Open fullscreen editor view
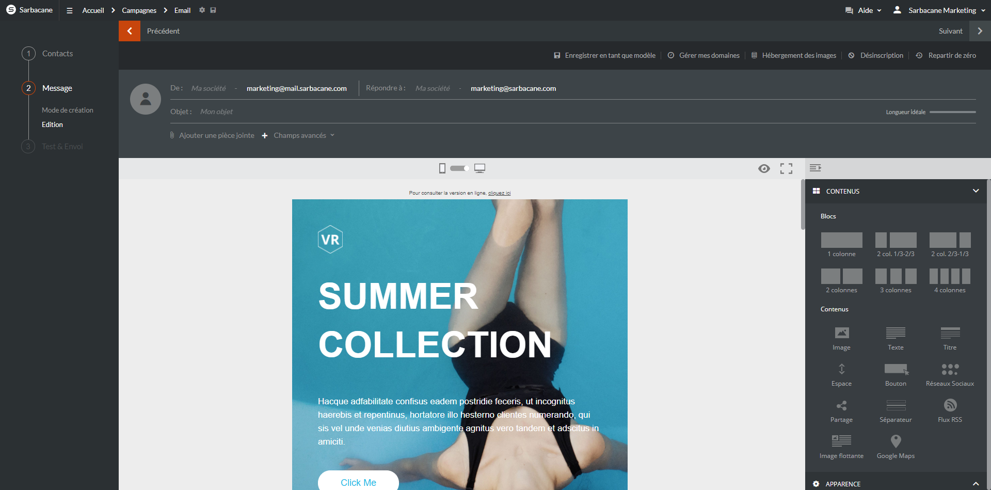 (786, 168)
